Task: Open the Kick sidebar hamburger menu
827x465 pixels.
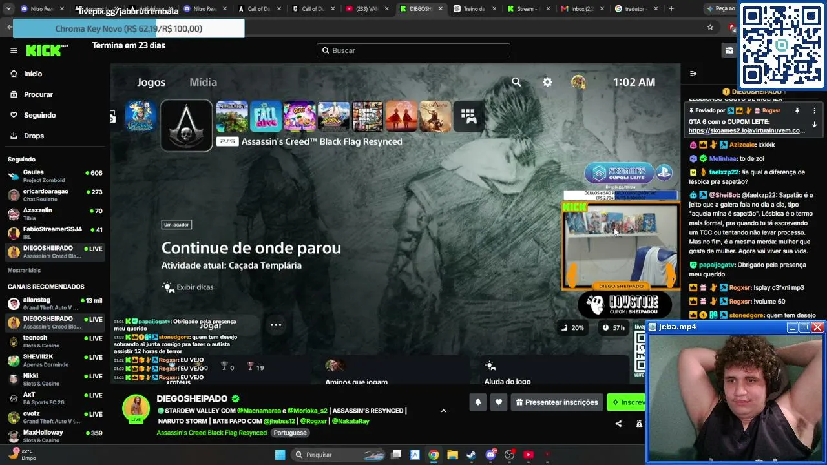Action: (14, 50)
